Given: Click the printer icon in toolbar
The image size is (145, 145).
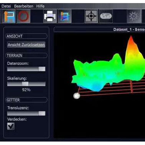Looking at the screenshot, I should (x=50, y=16).
